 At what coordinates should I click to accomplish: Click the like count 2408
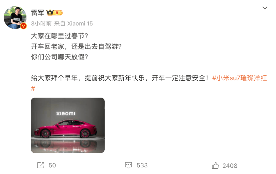pos(230,166)
